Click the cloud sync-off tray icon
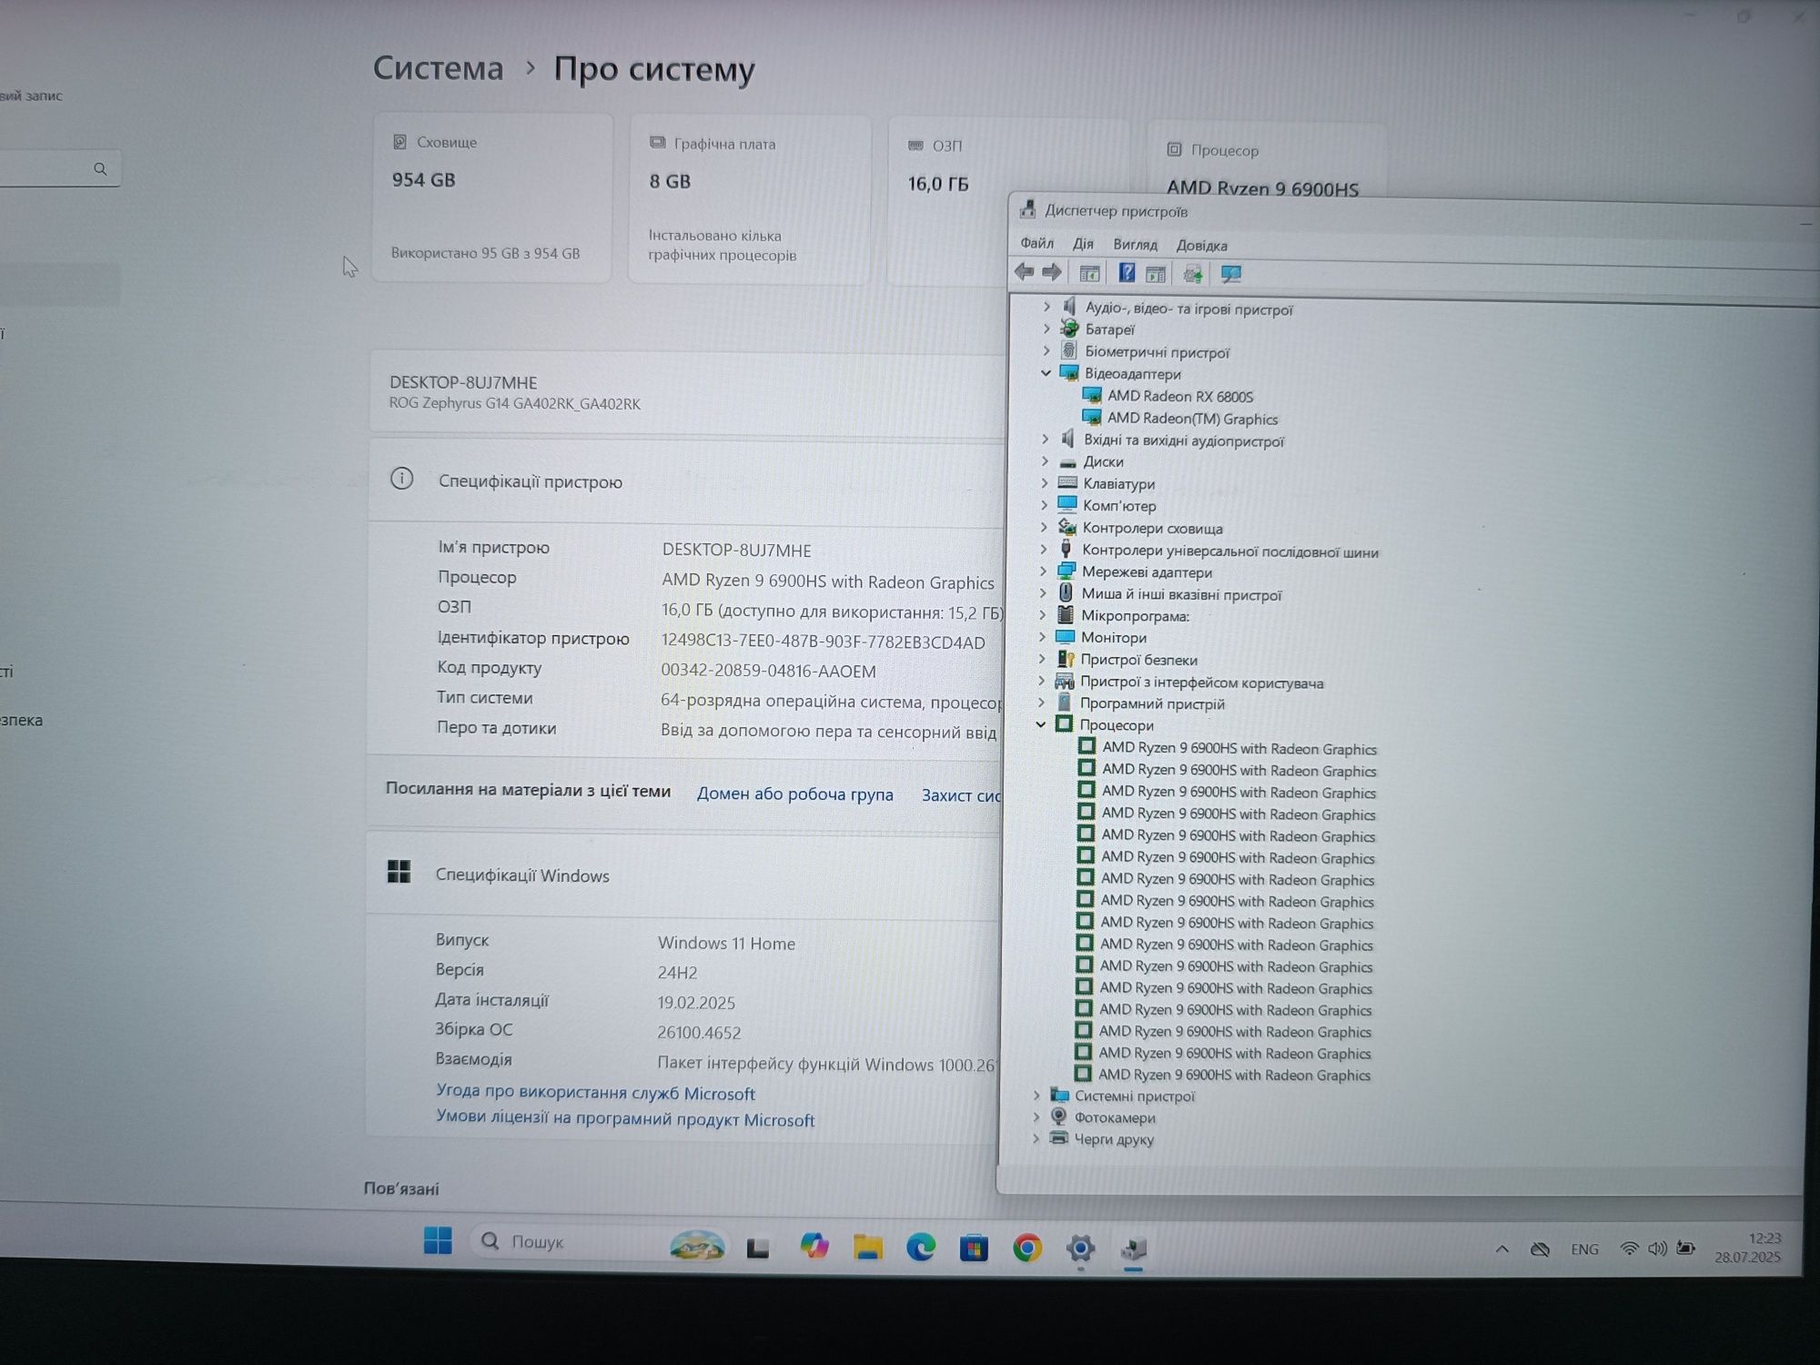 tap(1540, 1249)
